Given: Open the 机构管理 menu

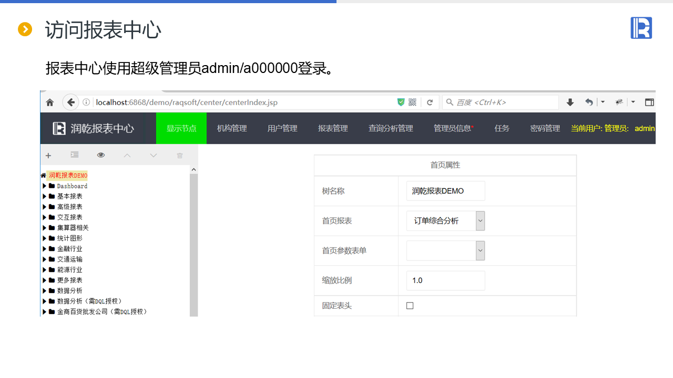Looking at the screenshot, I should 232,129.
